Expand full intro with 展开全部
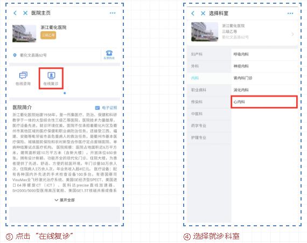Viewport: 307px width, 243px height. [65, 200]
